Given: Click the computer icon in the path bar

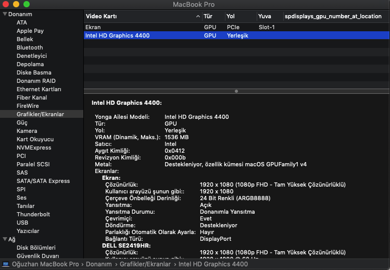Looking at the screenshot, I should pos(5,264).
